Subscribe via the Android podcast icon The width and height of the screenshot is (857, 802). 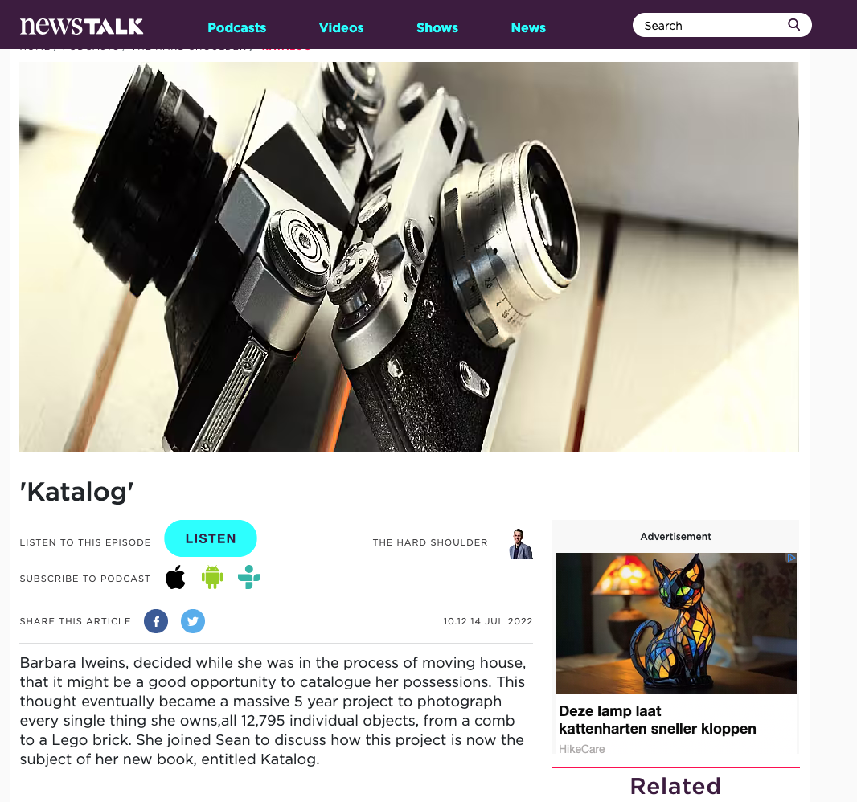(212, 577)
